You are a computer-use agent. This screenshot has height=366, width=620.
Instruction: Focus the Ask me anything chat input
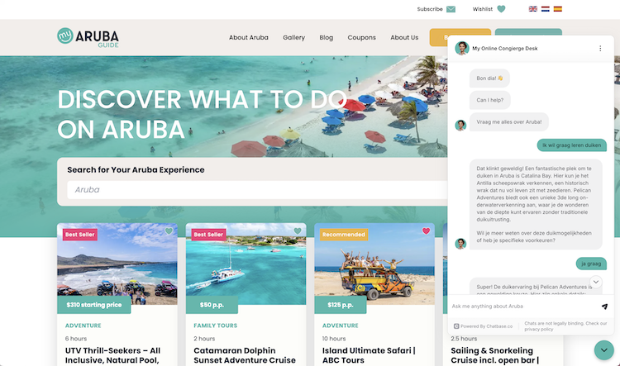pos(524,307)
